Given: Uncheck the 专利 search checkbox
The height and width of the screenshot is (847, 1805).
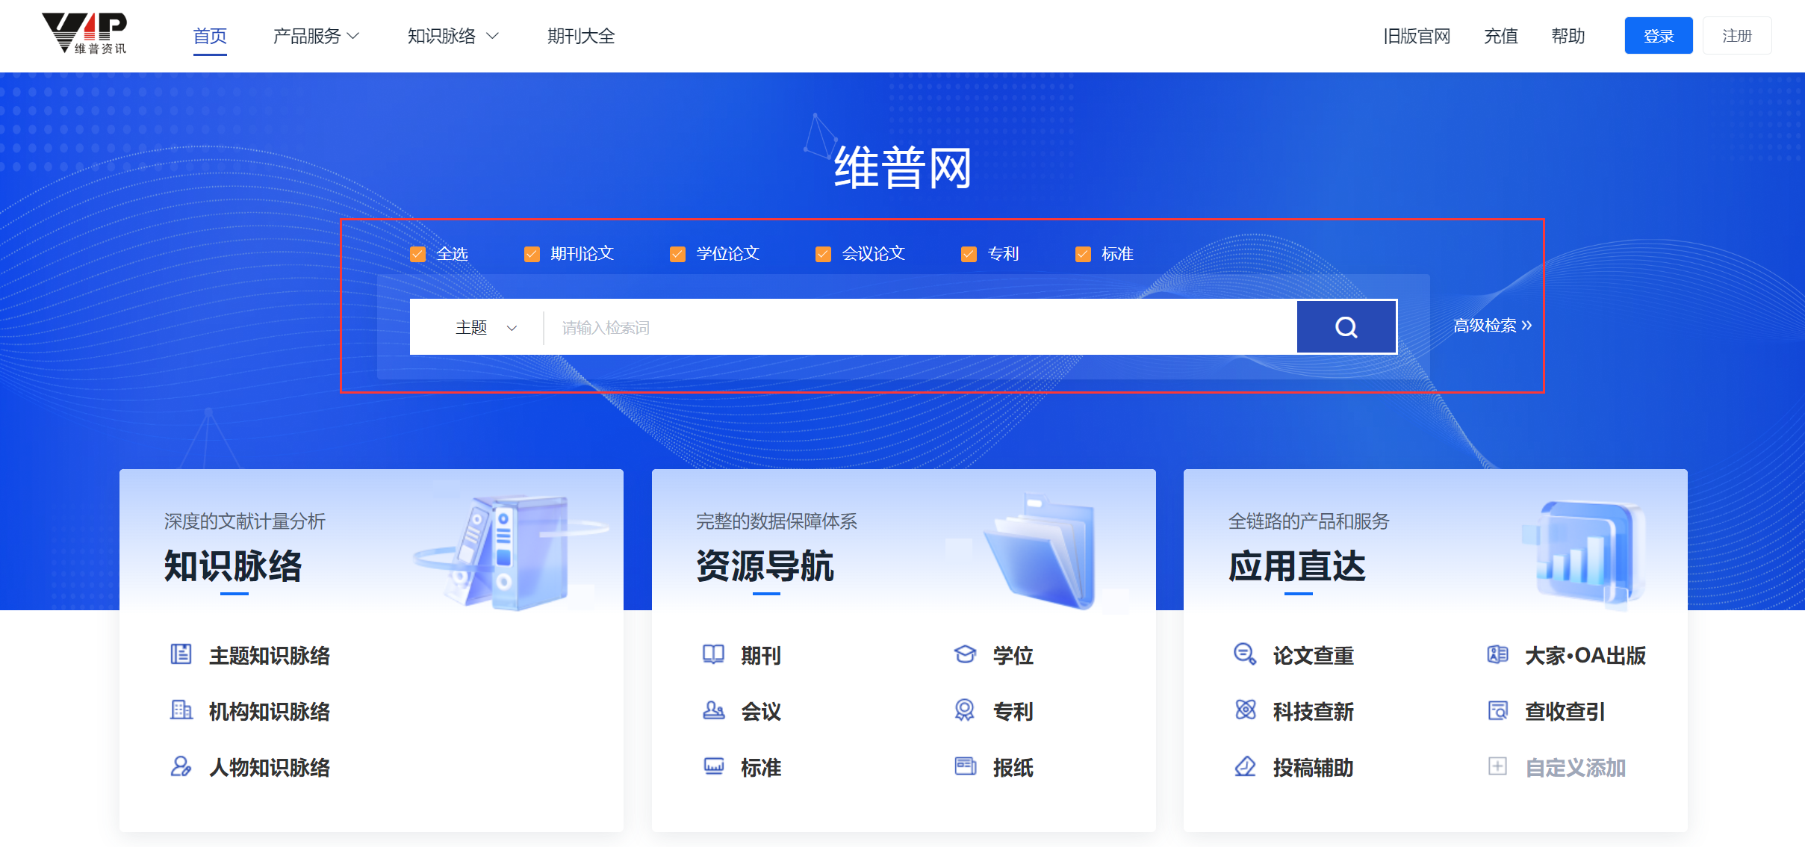Looking at the screenshot, I should coord(969,254).
